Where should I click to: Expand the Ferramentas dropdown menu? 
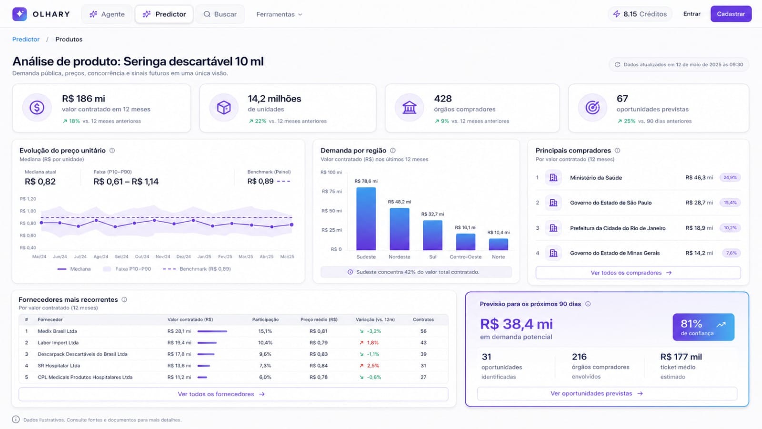(x=279, y=14)
